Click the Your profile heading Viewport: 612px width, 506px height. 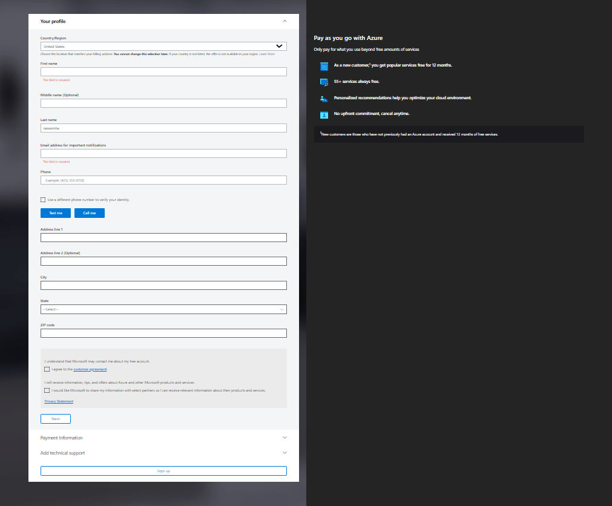coord(53,21)
